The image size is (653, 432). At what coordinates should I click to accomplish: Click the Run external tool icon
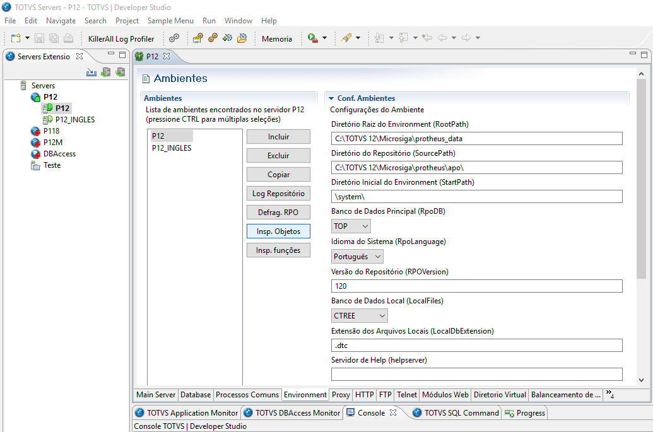312,38
